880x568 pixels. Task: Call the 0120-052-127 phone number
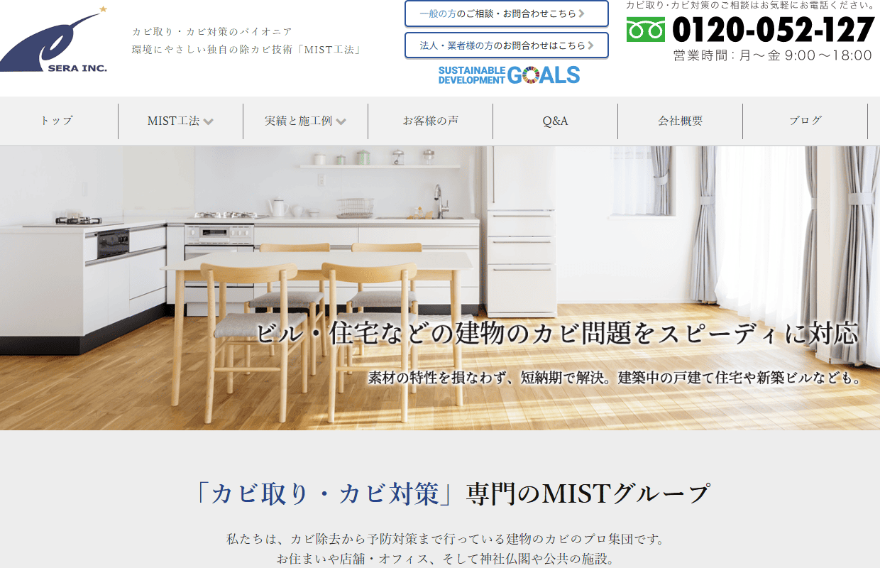pos(773,31)
